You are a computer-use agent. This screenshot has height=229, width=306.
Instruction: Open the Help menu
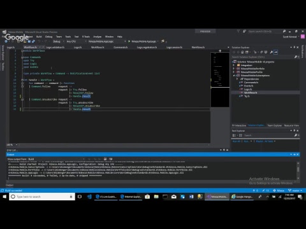click(120, 37)
